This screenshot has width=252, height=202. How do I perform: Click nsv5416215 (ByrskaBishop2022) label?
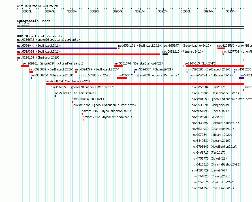point(216,164)
